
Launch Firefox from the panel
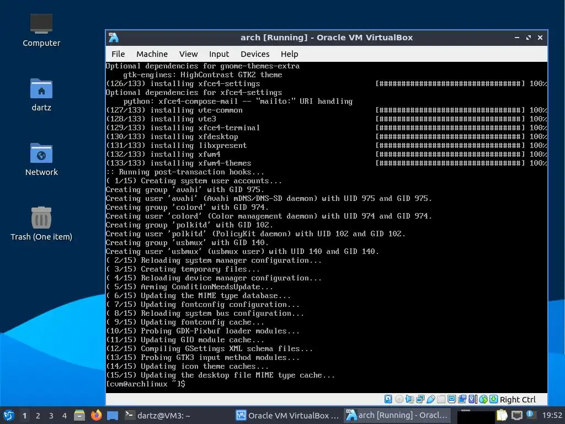96,415
